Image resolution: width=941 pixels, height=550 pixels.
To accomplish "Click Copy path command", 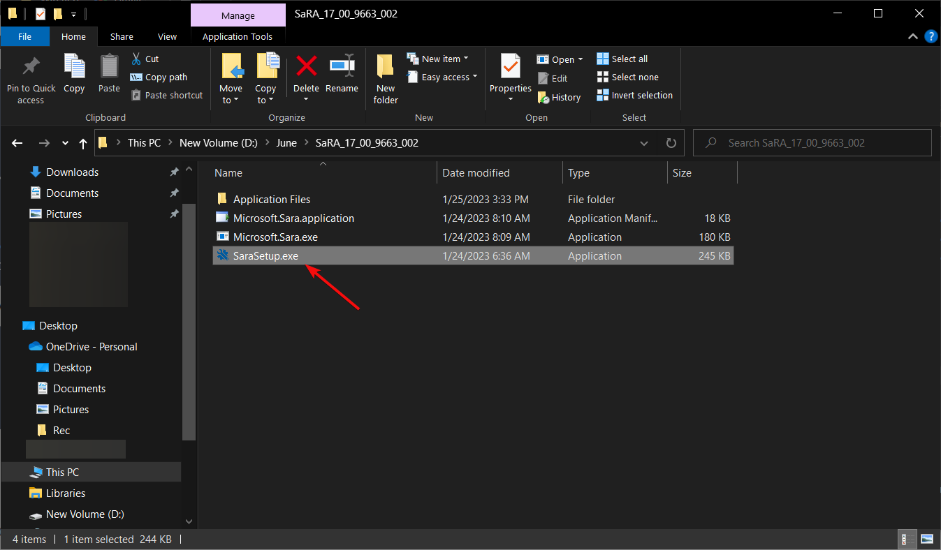I will [159, 77].
